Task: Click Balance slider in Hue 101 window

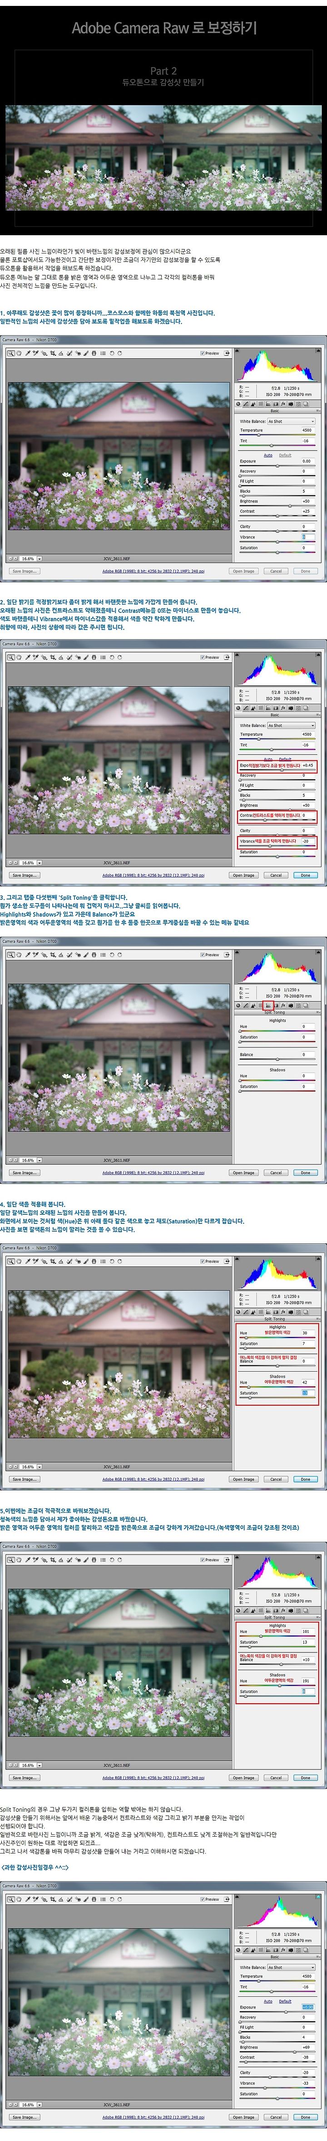Action: (x=277, y=1664)
